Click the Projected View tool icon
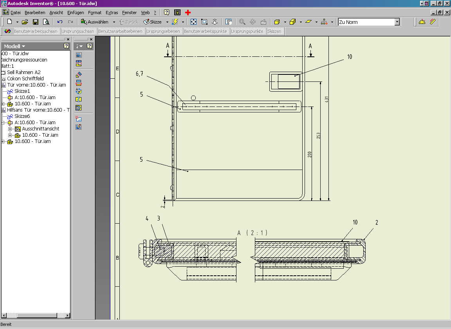Viewport: 451px width, 329px height. [79, 63]
